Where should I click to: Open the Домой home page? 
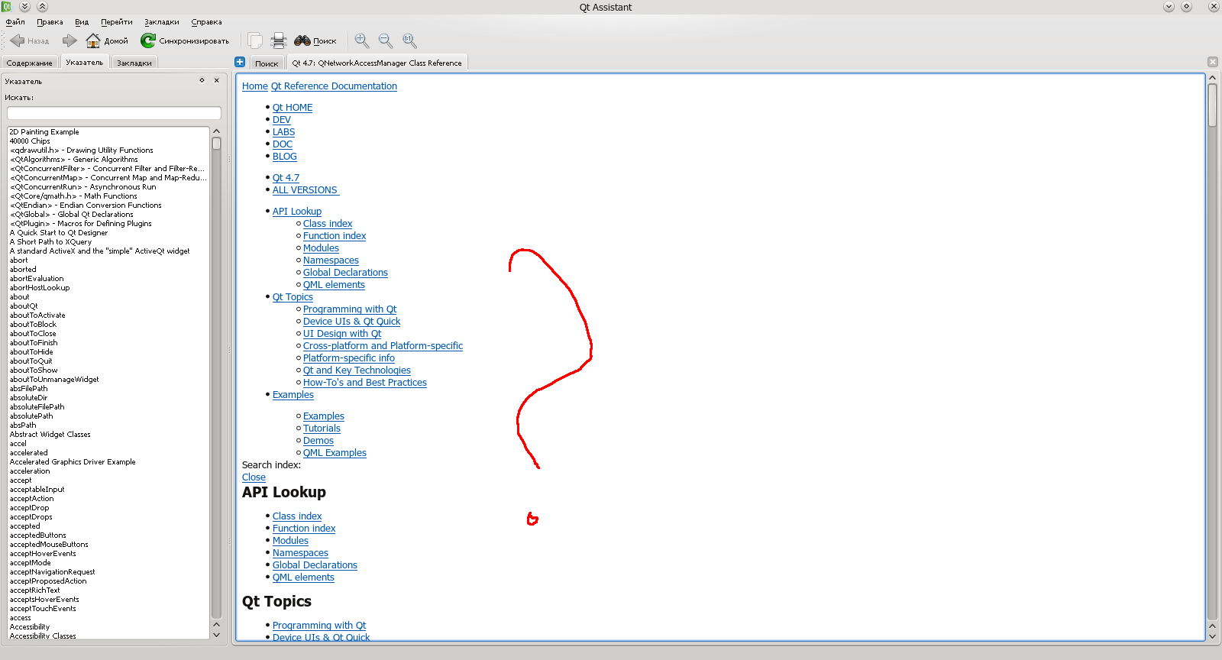click(x=107, y=40)
